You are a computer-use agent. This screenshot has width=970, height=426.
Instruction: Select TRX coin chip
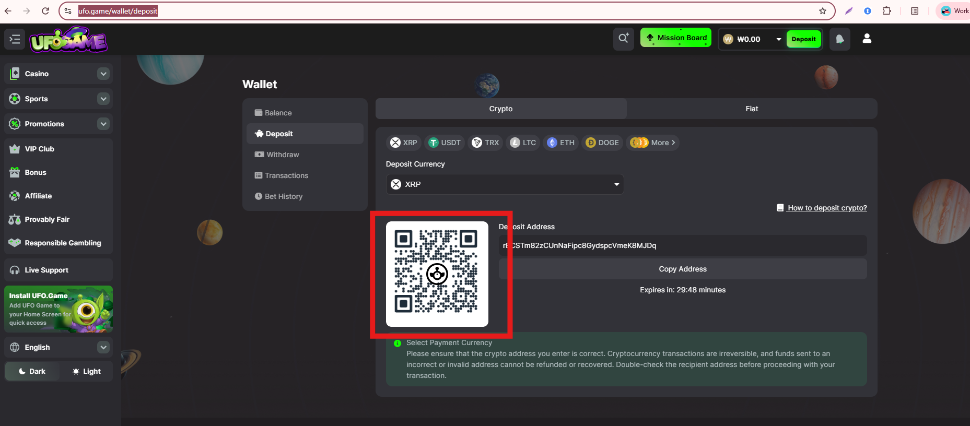(x=485, y=143)
